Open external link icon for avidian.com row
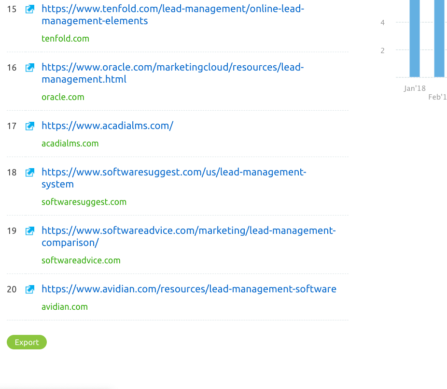This screenshot has width=447, height=389. point(30,289)
